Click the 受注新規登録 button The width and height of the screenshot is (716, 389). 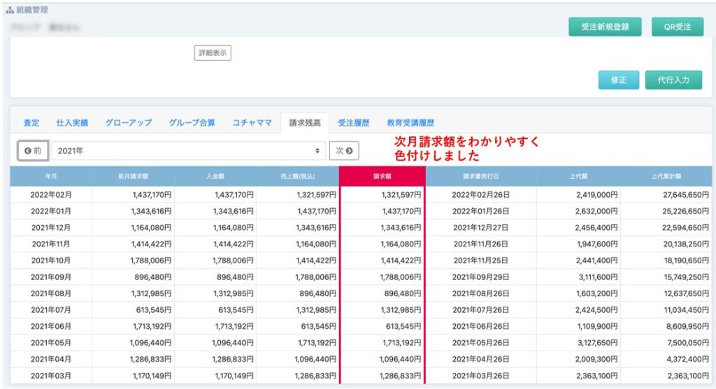coord(605,27)
